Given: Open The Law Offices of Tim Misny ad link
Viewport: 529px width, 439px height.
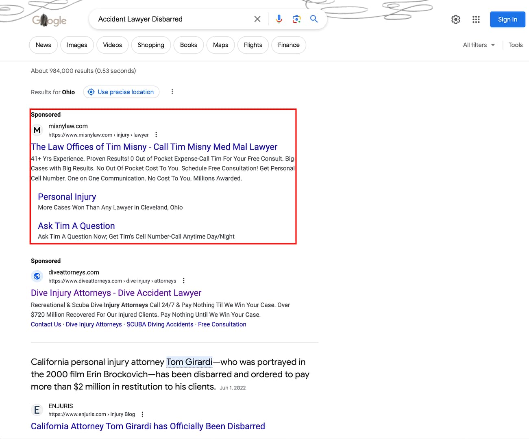Looking at the screenshot, I should tap(154, 147).
